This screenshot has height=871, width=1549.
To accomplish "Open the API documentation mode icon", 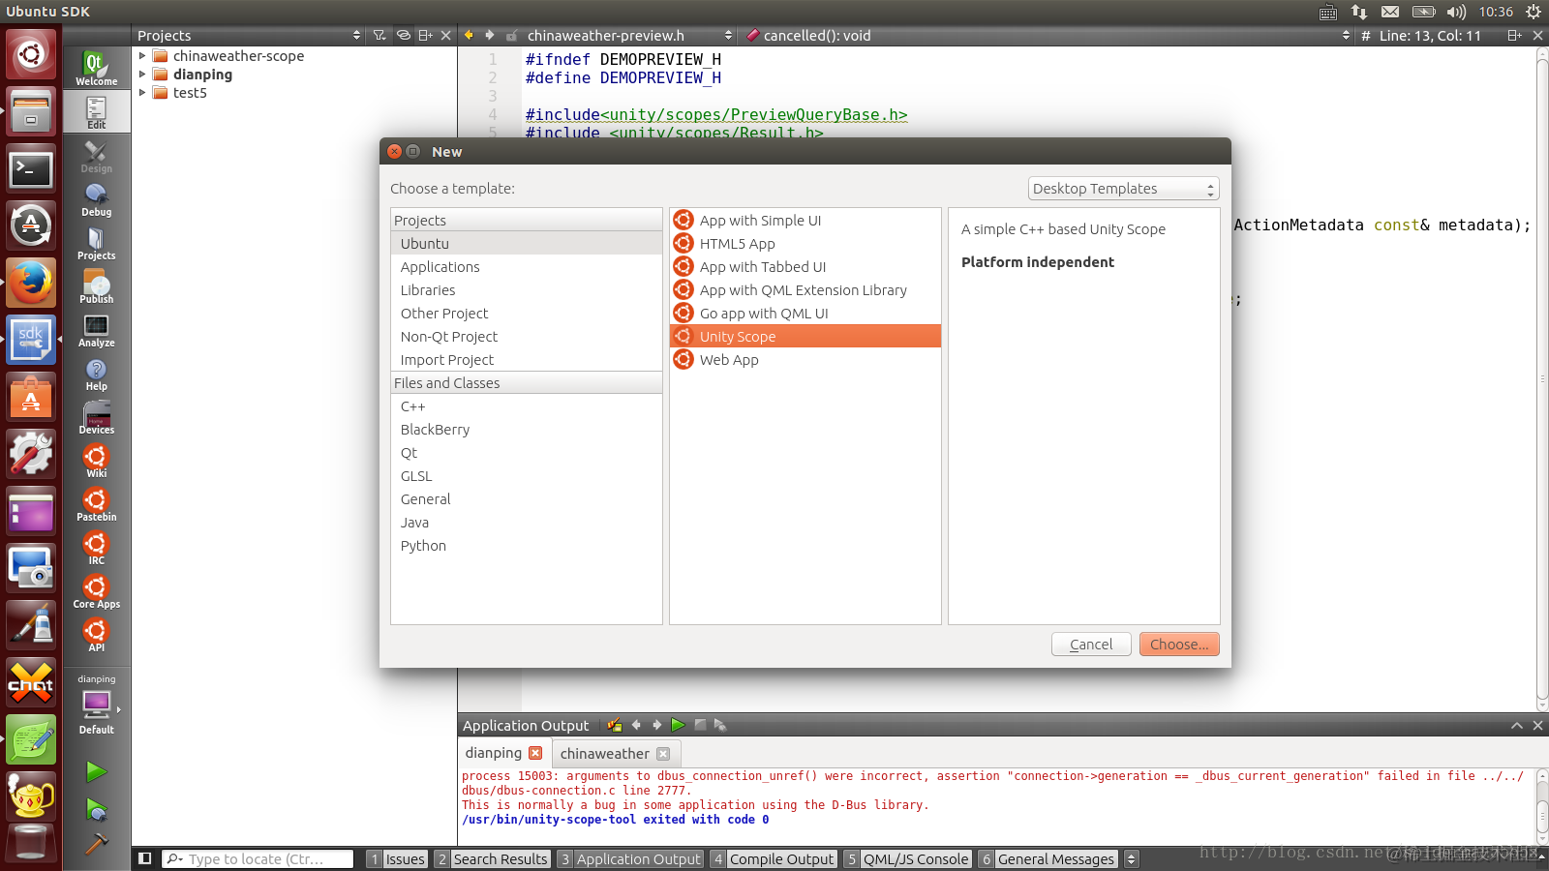I will (96, 635).
